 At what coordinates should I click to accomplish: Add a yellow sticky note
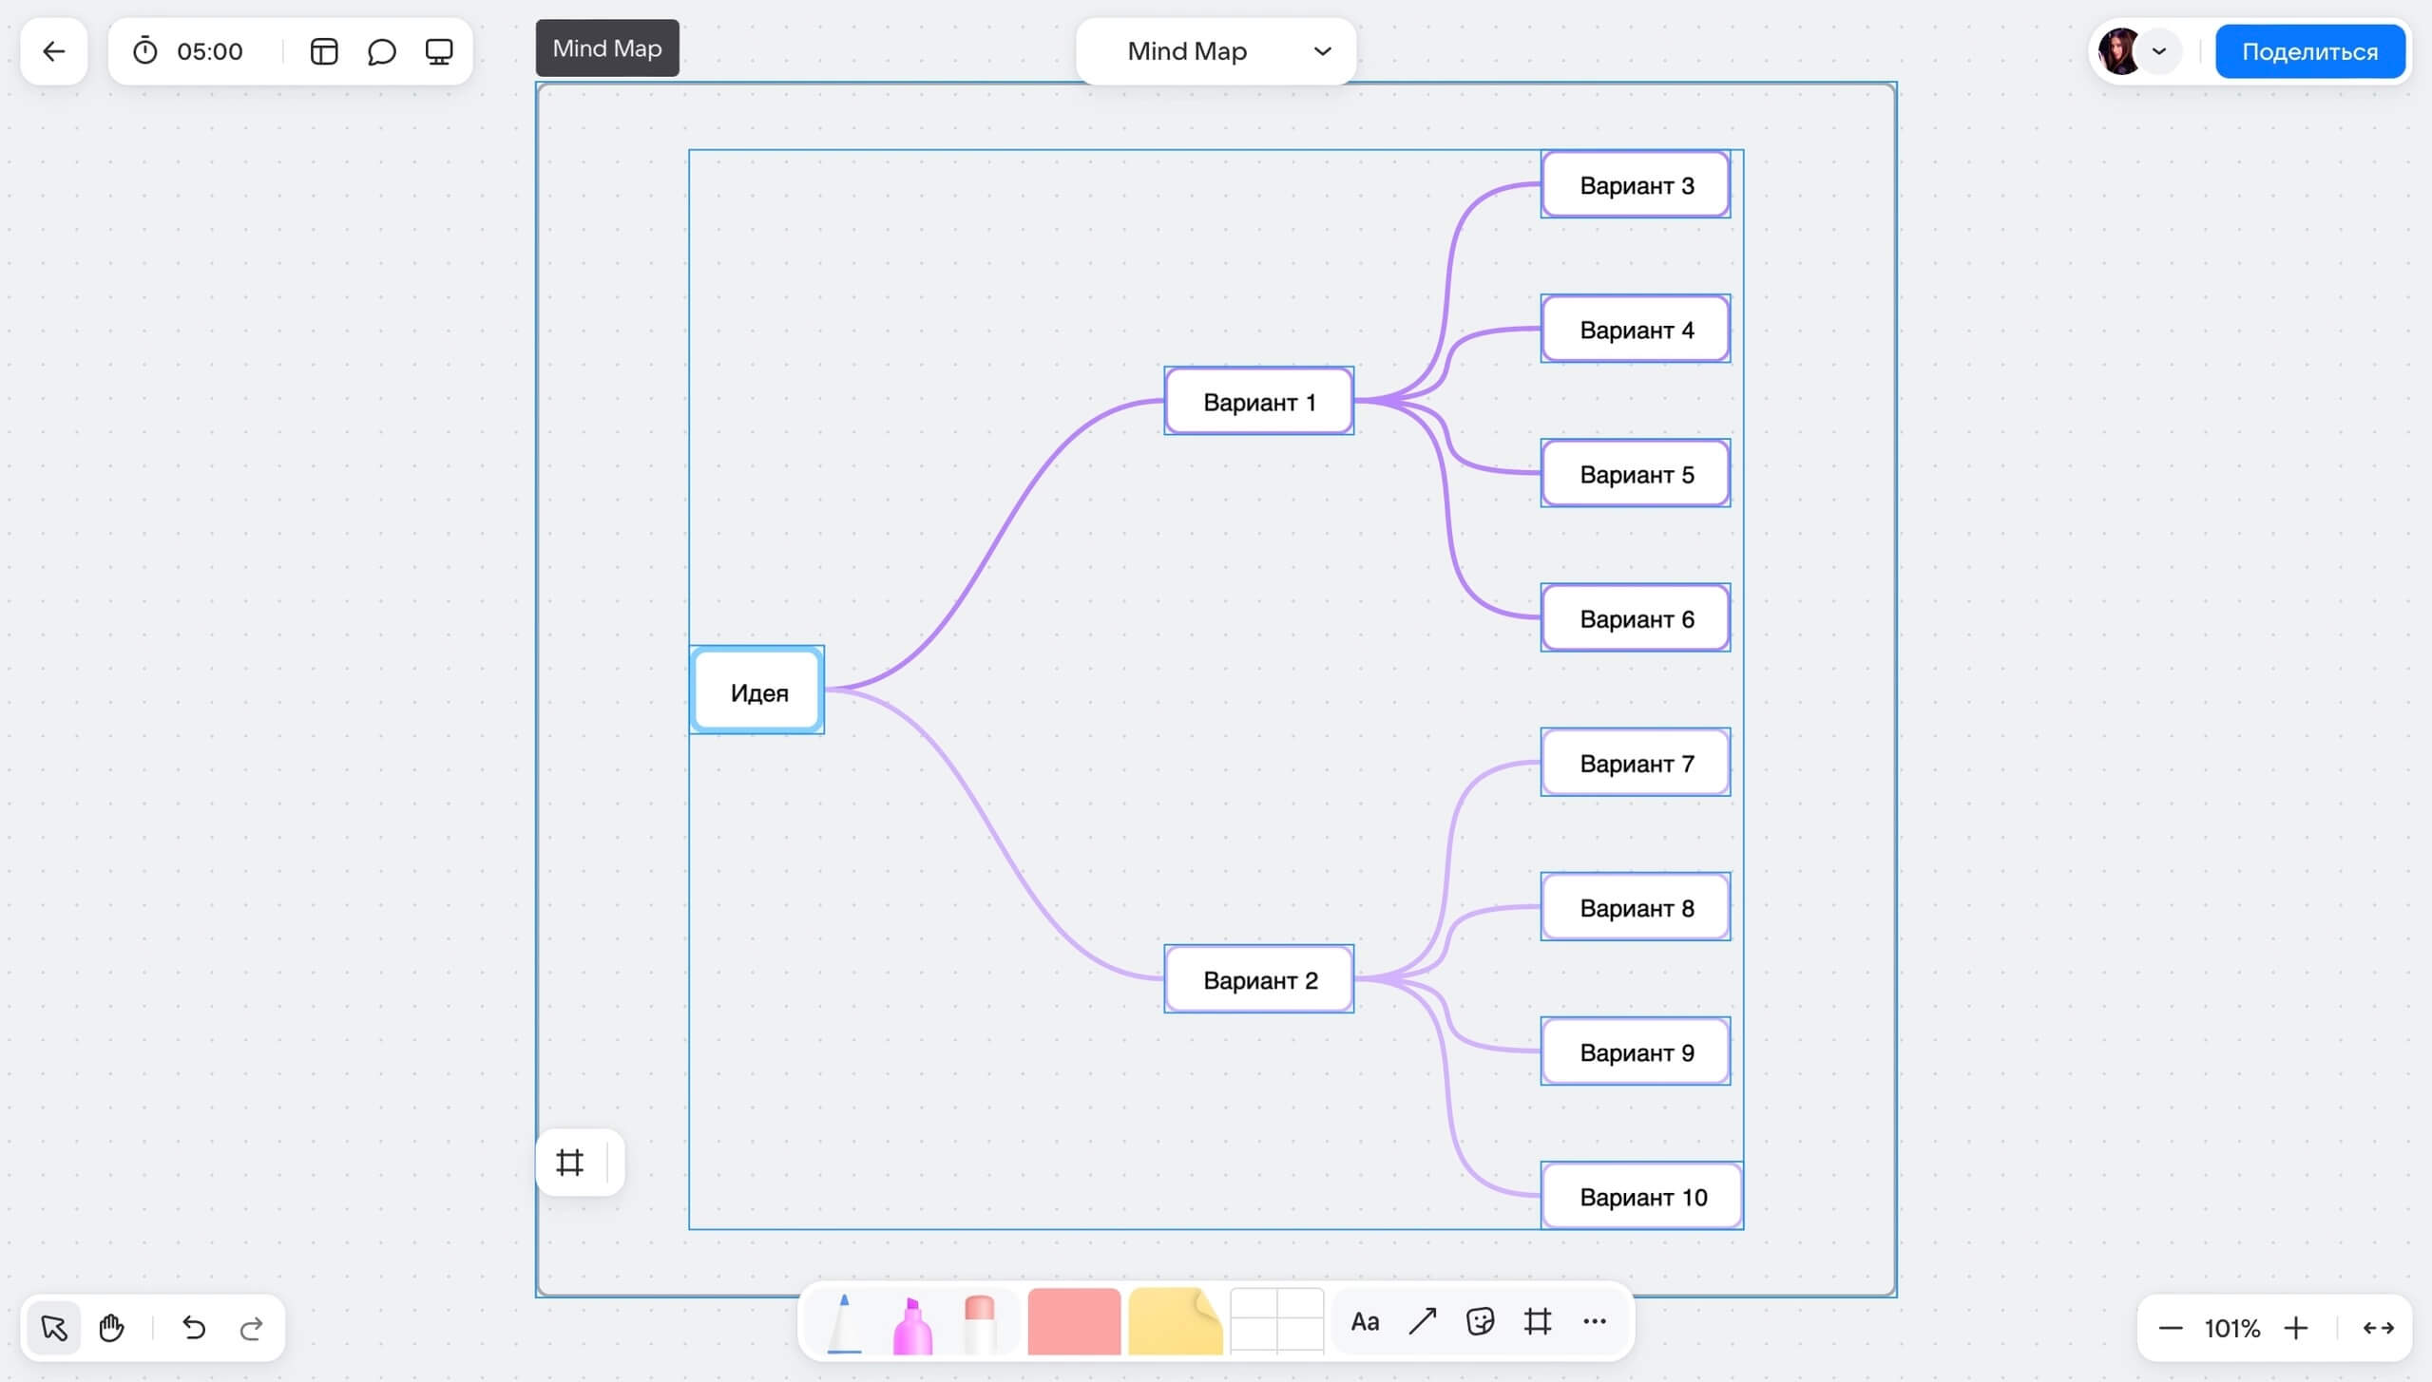point(1176,1322)
